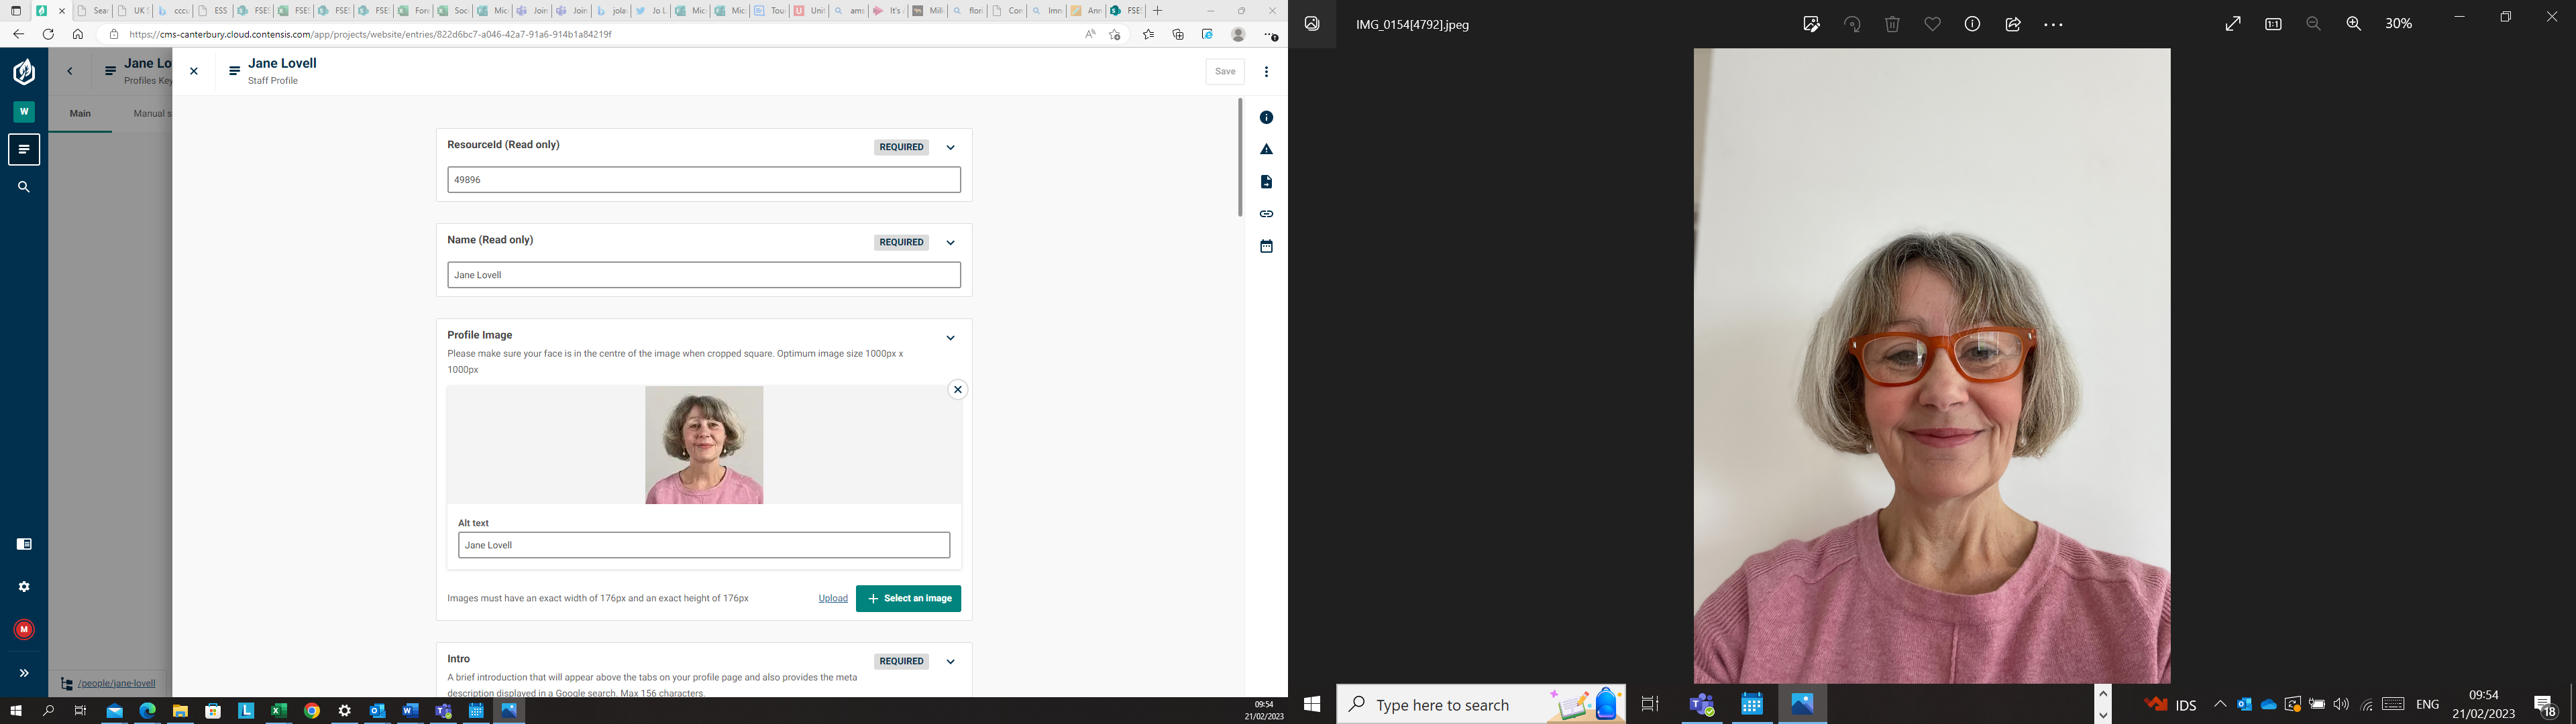2576x724 pixels.
Task: Zoom in on the photo viewer
Action: 2353,24
